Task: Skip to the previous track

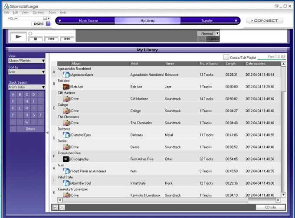Action: tap(51, 39)
